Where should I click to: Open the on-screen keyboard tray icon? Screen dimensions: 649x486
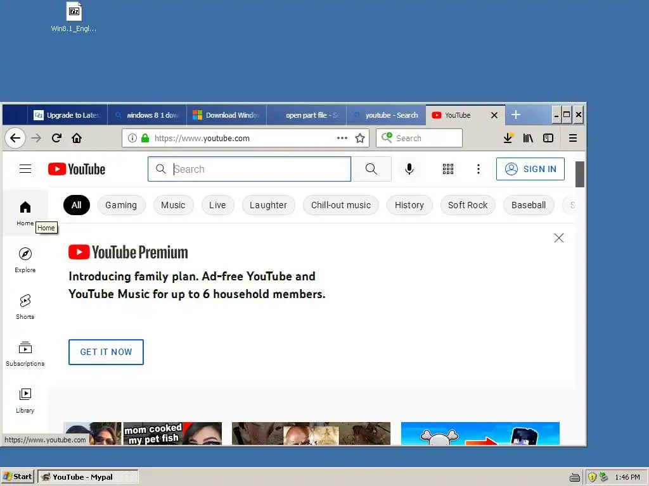574,477
